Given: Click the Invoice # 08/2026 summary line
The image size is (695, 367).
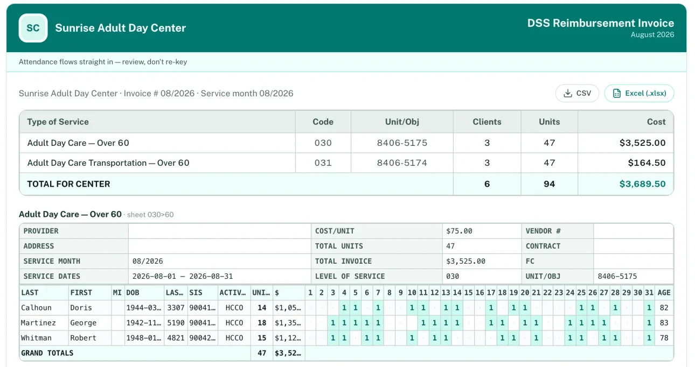Looking at the screenshot, I should (156, 93).
